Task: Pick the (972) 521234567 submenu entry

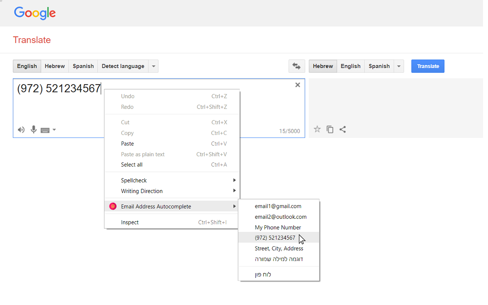Action: coord(279,238)
